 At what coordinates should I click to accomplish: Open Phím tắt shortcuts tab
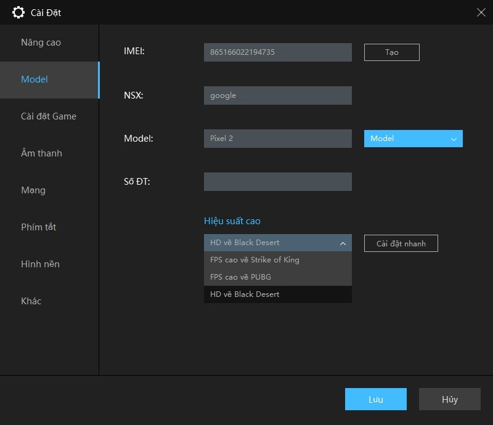tap(38, 227)
